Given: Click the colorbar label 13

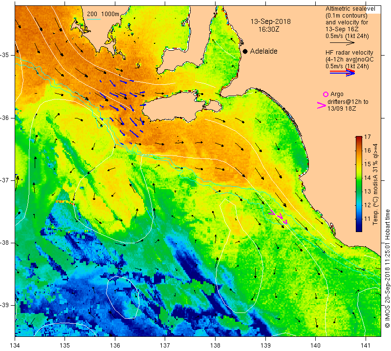Looking at the screenshot, I should pyautogui.click(x=368, y=191).
